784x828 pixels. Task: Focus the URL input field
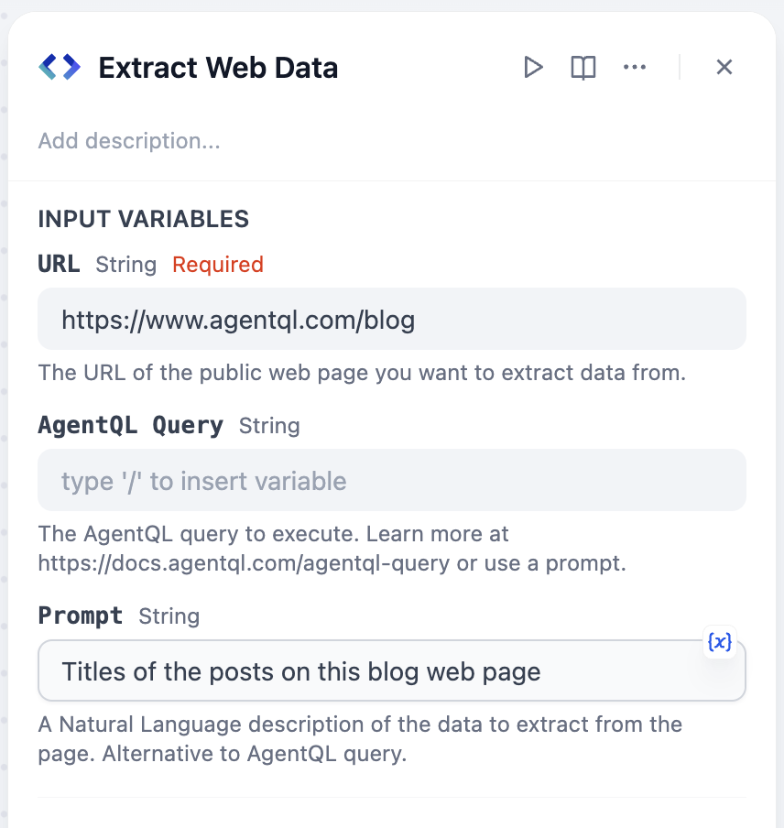click(391, 320)
